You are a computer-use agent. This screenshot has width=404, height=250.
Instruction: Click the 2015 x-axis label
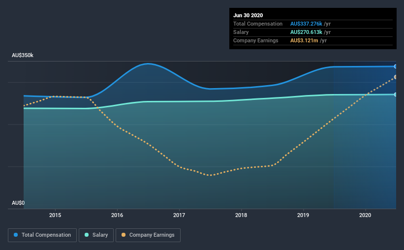point(55,215)
